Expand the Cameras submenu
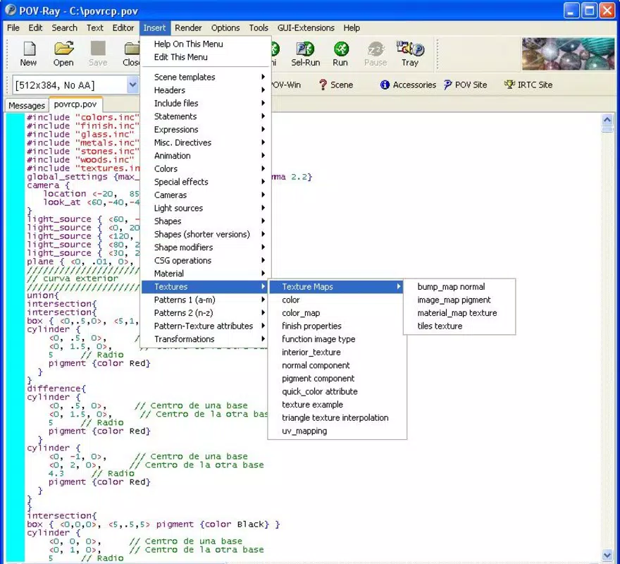Image resolution: width=620 pixels, height=564 pixels. pos(205,195)
